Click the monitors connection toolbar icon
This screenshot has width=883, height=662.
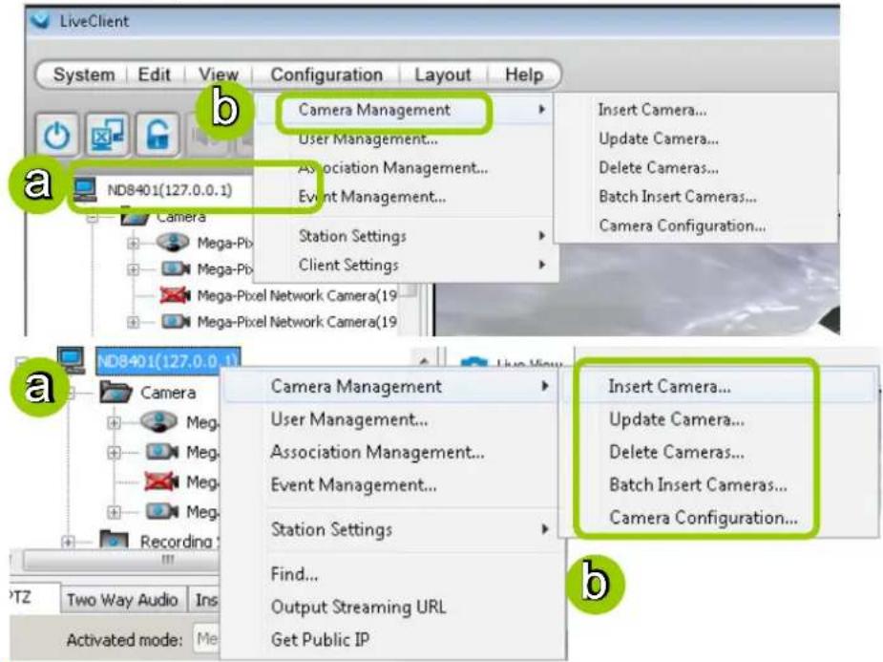point(107,135)
